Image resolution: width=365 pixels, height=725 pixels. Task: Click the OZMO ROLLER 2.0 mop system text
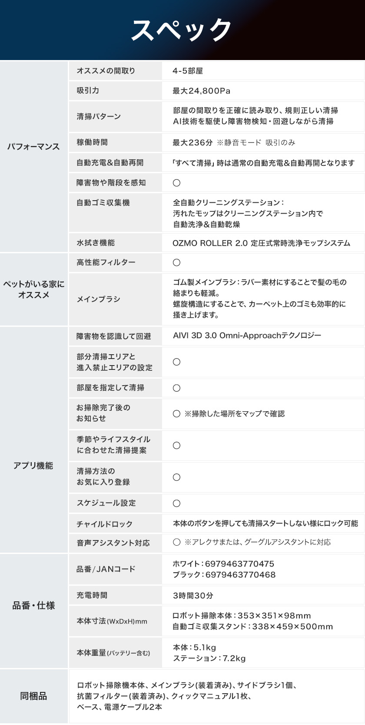pyautogui.click(x=261, y=243)
